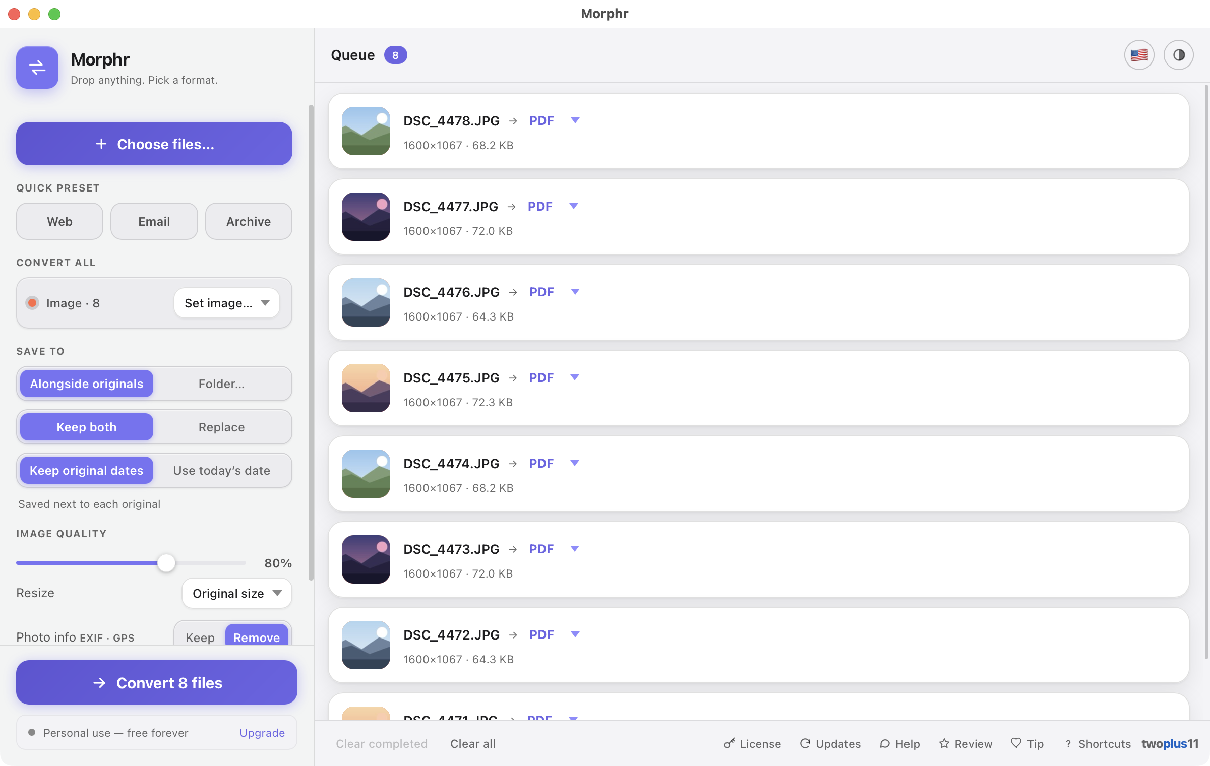Click the arrow icon next to DSC_4472.JPG
The height and width of the screenshot is (766, 1210).
(x=513, y=635)
